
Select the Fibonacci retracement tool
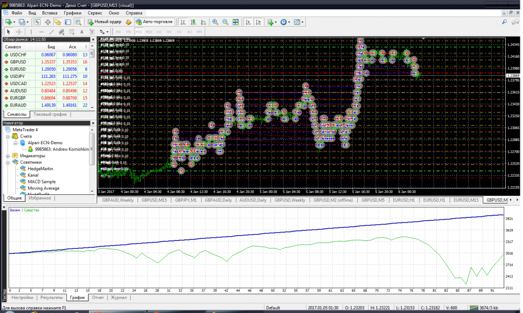point(71,32)
